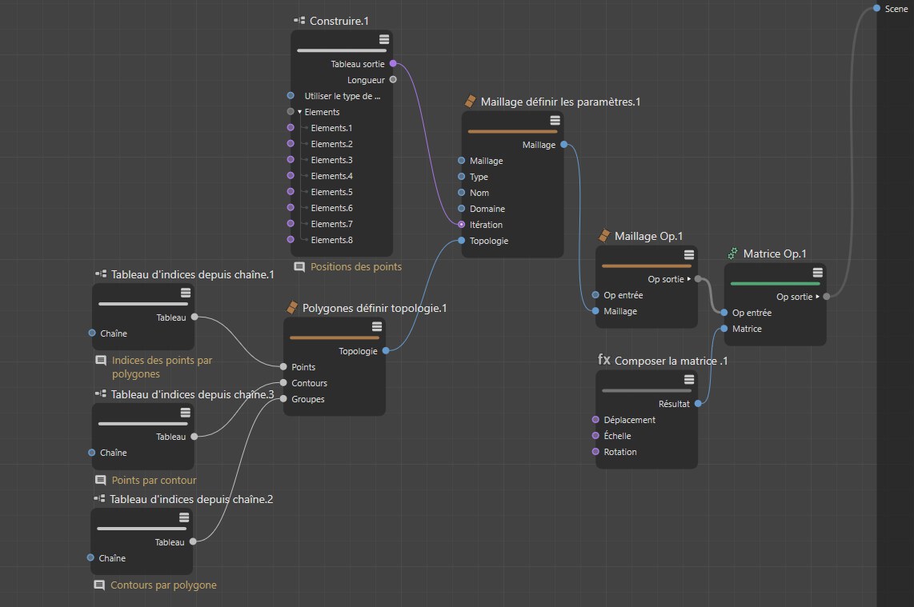This screenshot has height=607, width=914.
Task: Click the 'Points par contour' comment label
Action: click(x=154, y=480)
